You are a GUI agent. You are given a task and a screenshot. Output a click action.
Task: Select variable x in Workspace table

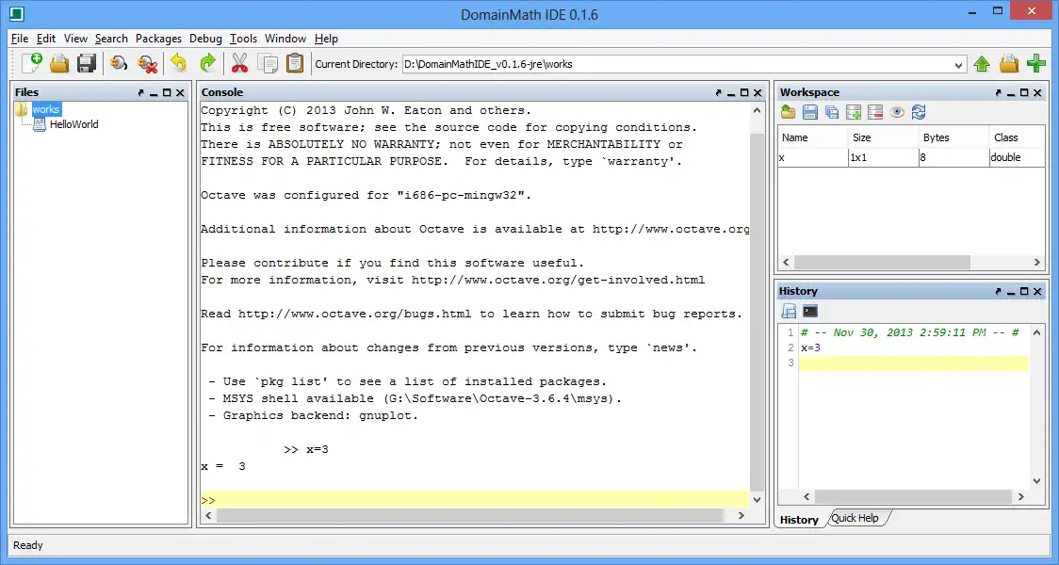coord(812,157)
